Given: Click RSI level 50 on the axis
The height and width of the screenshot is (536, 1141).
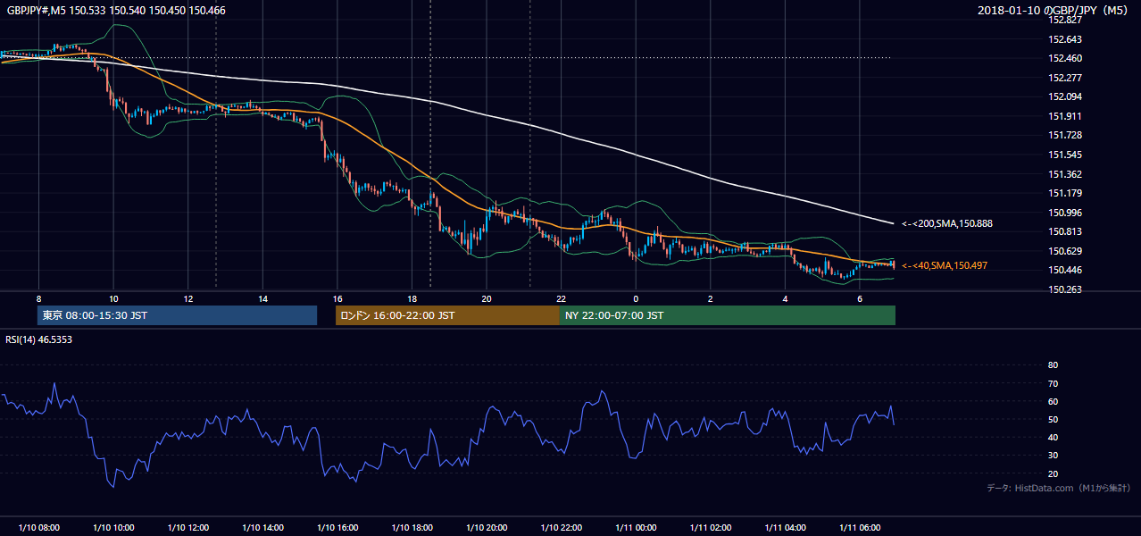Looking at the screenshot, I should tap(1053, 419).
